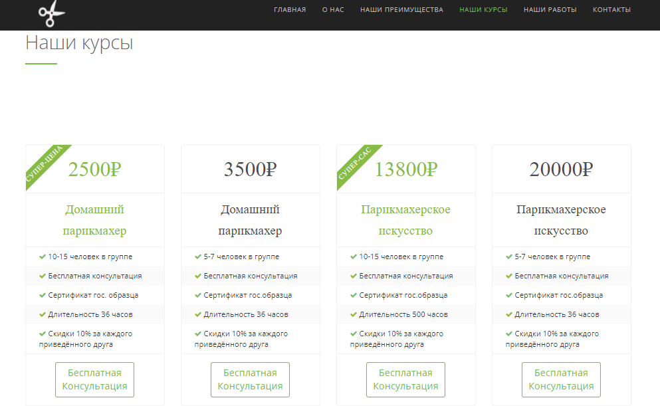Click checkmark beside Длительность 36 часов in 3500₽ card
This screenshot has width=660, height=406.
pos(198,314)
